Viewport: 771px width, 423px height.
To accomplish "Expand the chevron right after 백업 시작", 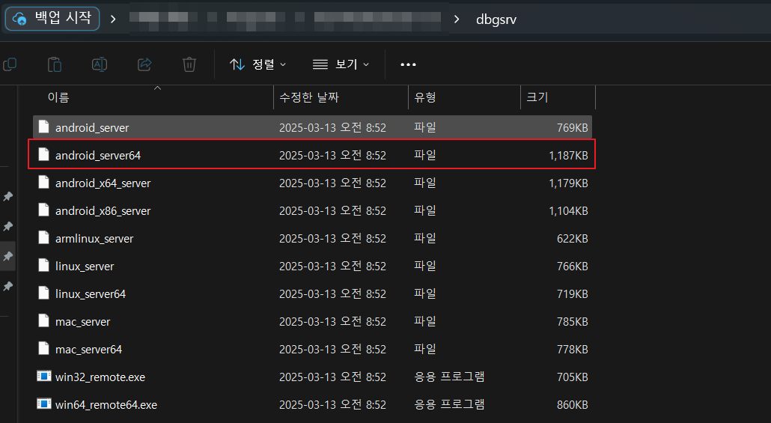I will tap(113, 19).
